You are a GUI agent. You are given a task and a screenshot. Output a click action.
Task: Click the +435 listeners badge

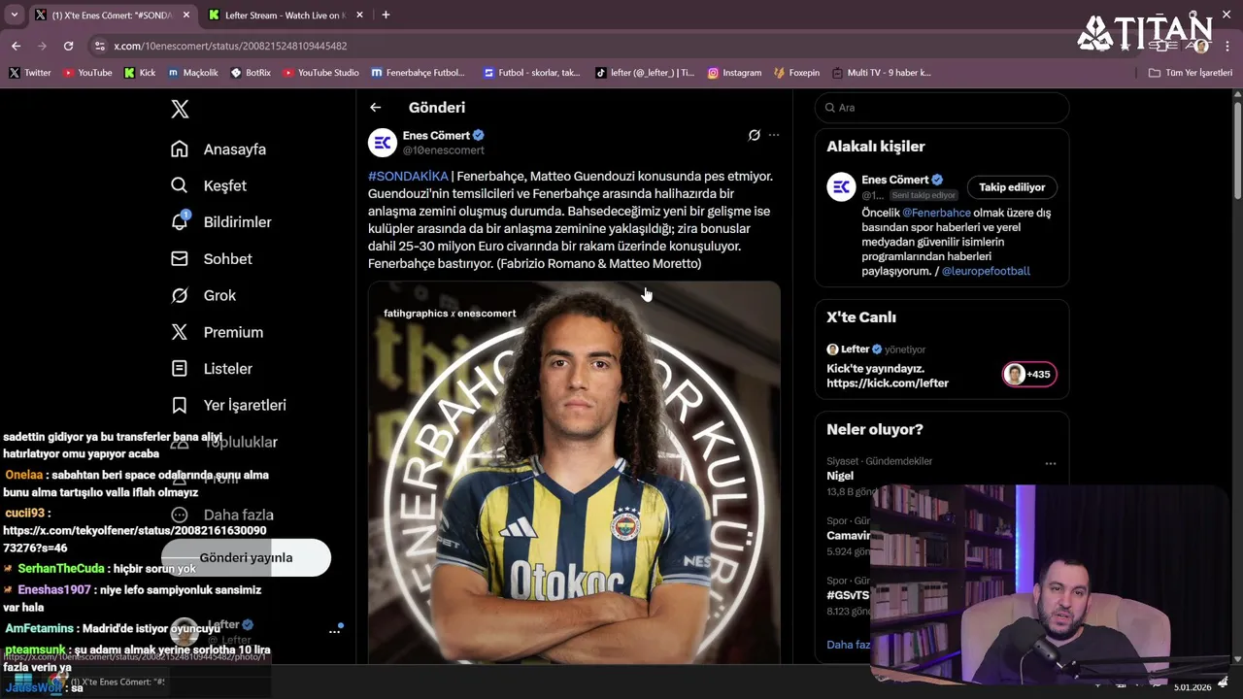point(1029,374)
